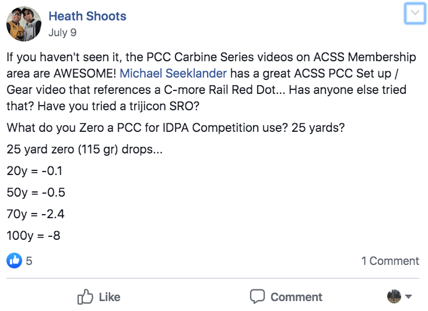Expand the commenting identity dropdown arrow
This screenshot has width=428, height=311.
coord(408,296)
